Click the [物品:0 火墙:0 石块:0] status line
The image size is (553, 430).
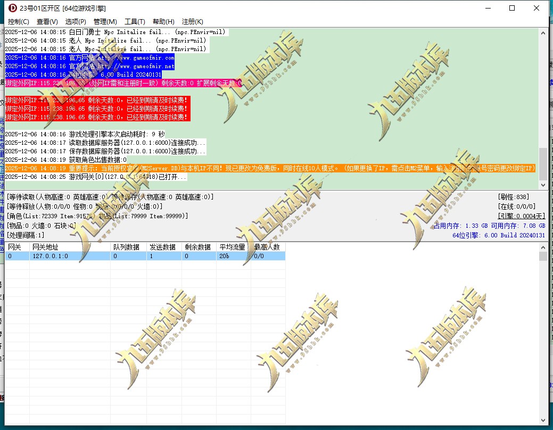point(42,226)
